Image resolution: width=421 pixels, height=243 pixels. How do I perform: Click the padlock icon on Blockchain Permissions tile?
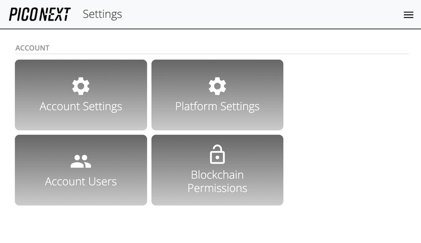(217, 154)
